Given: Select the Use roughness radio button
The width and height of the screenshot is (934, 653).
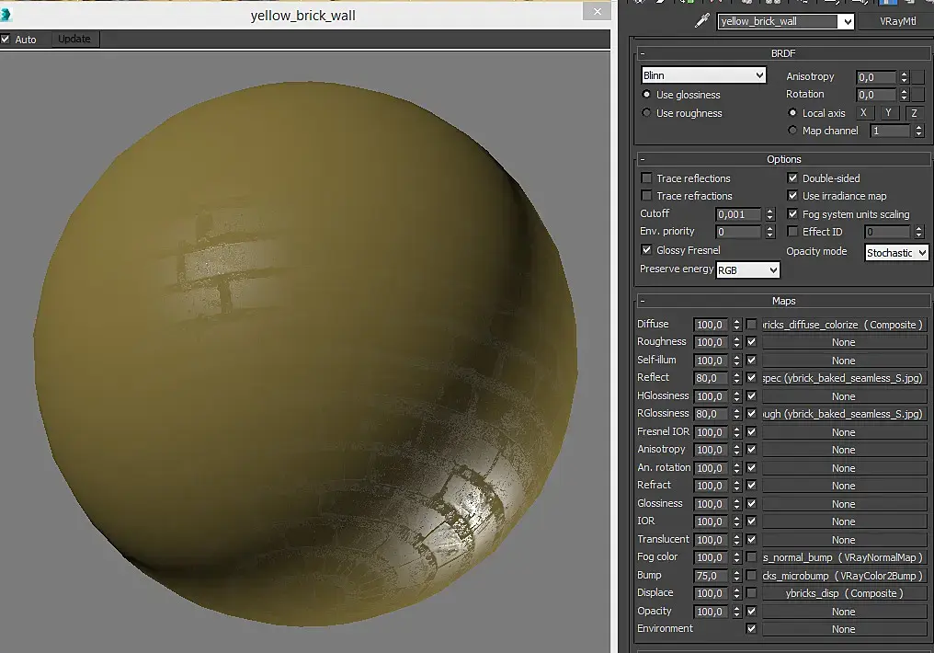Looking at the screenshot, I should click(x=646, y=113).
